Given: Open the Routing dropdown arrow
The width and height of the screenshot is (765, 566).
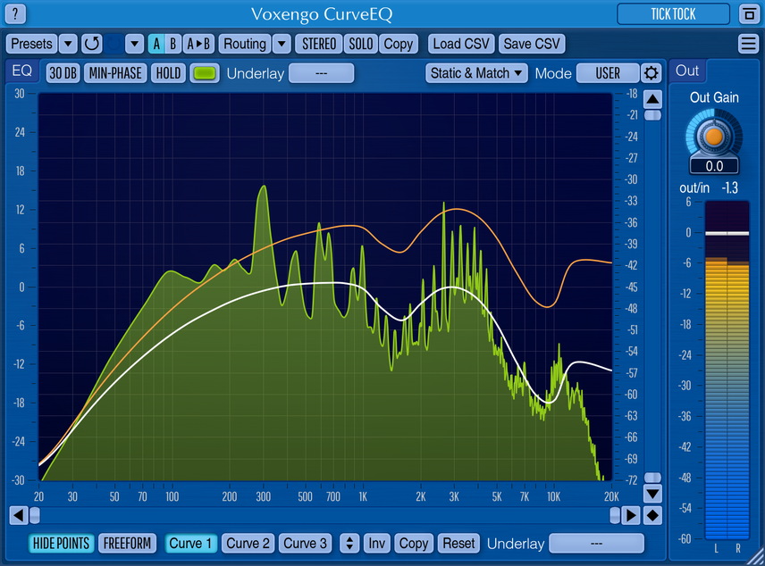Looking at the screenshot, I should [281, 44].
